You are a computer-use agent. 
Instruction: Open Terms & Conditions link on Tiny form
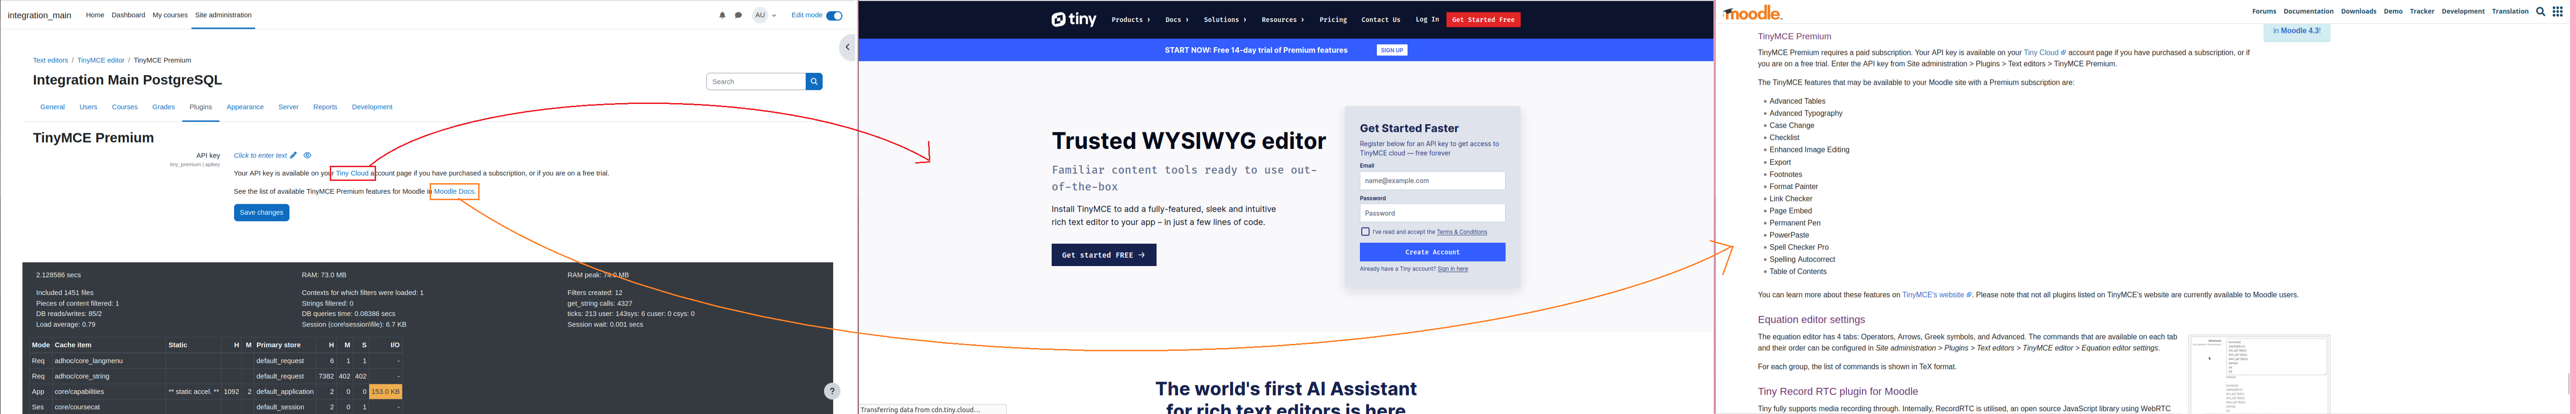coord(1462,232)
